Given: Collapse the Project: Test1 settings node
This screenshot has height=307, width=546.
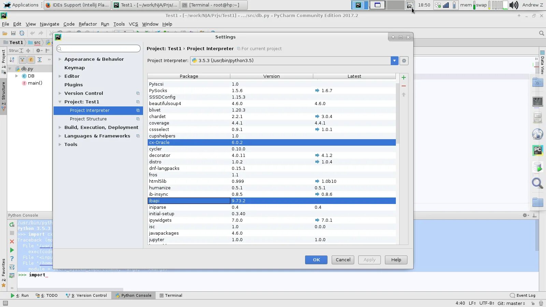Looking at the screenshot, I should (x=60, y=102).
